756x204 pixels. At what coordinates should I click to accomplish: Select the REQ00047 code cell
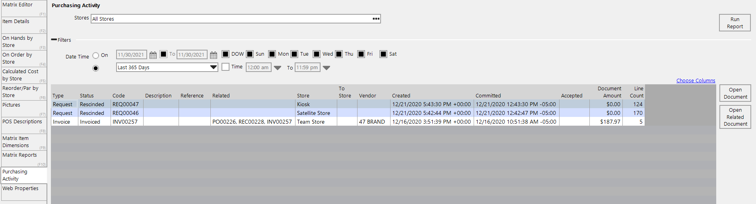pos(127,104)
